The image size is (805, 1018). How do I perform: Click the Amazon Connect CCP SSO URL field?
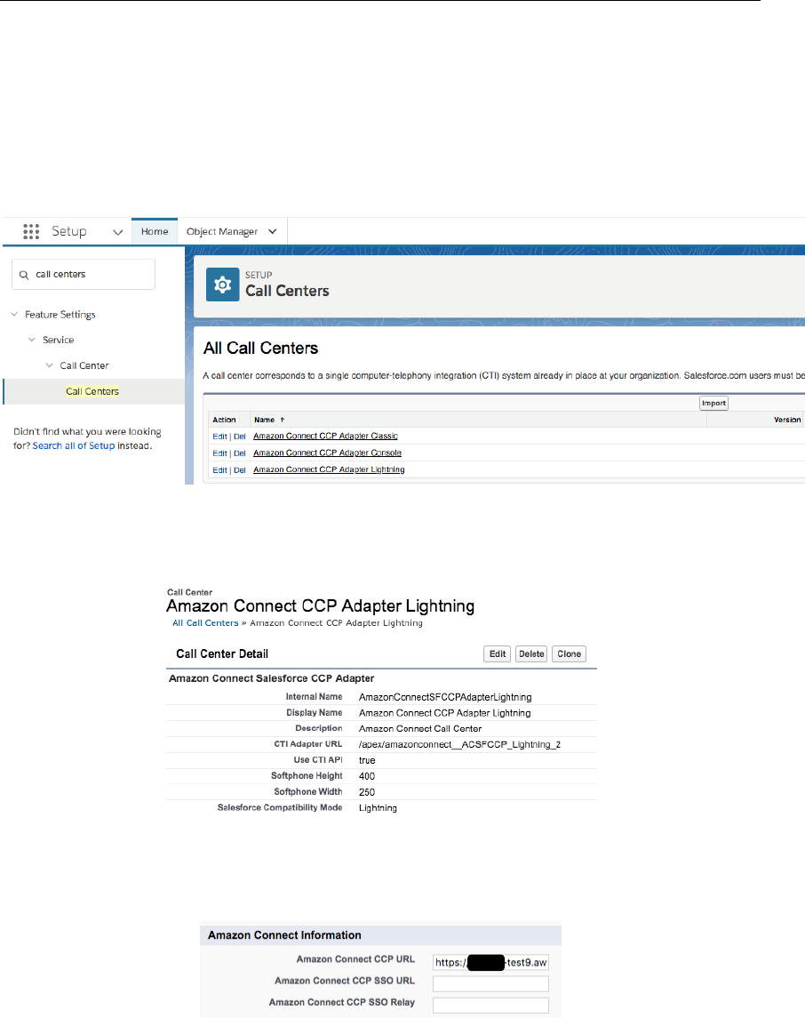[x=491, y=983]
